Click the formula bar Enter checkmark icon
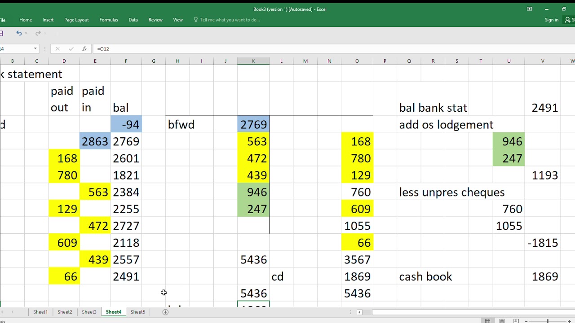This screenshot has width=575, height=323. click(71, 49)
